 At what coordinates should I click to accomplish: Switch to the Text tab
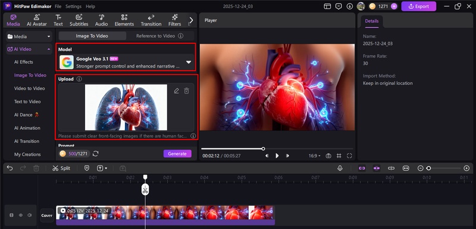[58, 20]
